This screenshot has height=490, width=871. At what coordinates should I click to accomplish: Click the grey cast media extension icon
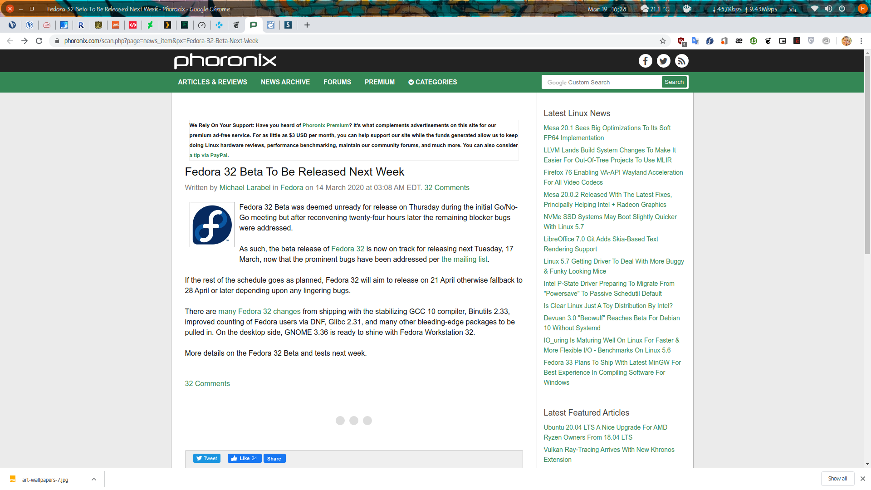tap(826, 41)
